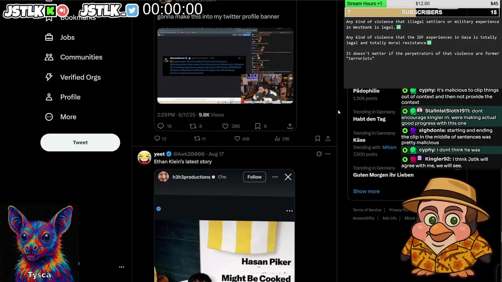Open Ads info footer link
The height and width of the screenshot is (282, 502).
(389, 218)
